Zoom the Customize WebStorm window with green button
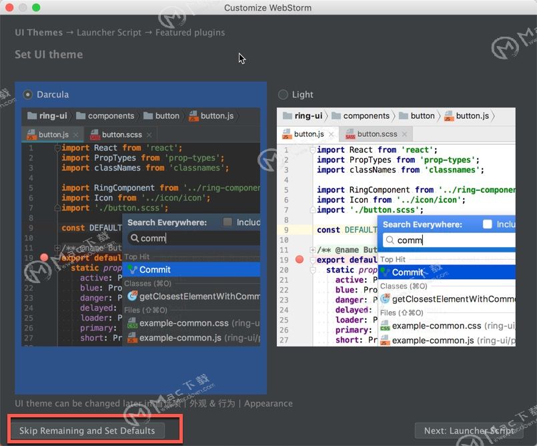Image resolution: width=537 pixels, height=446 pixels. tap(36, 7)
